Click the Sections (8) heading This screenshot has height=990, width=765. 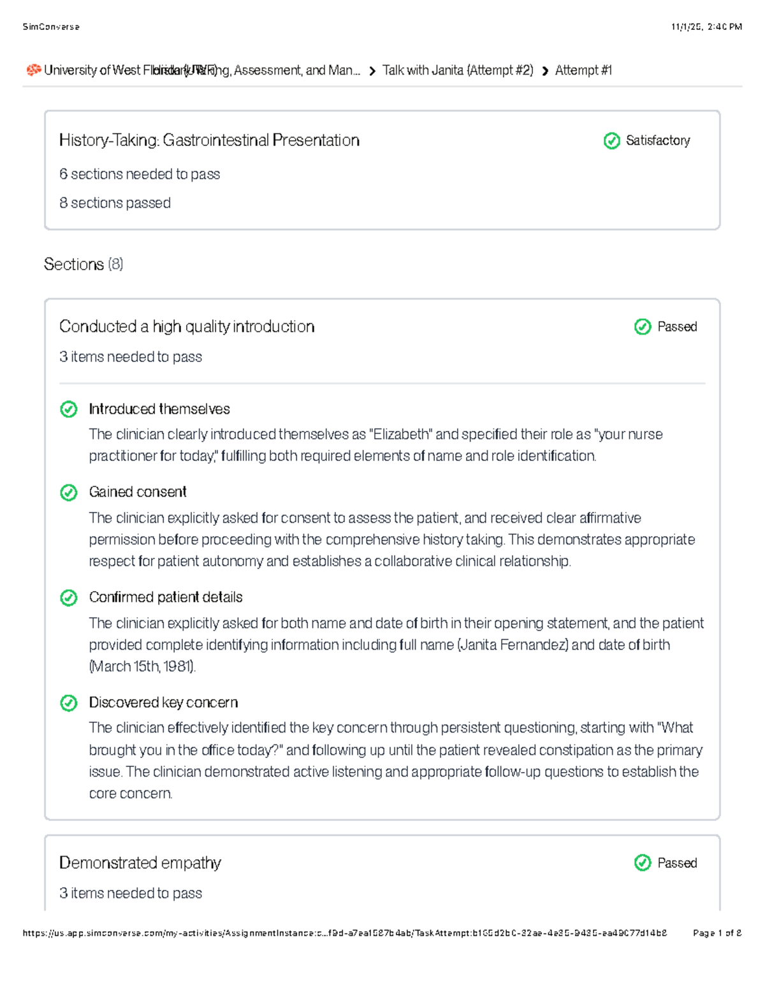tap(84, 265)
